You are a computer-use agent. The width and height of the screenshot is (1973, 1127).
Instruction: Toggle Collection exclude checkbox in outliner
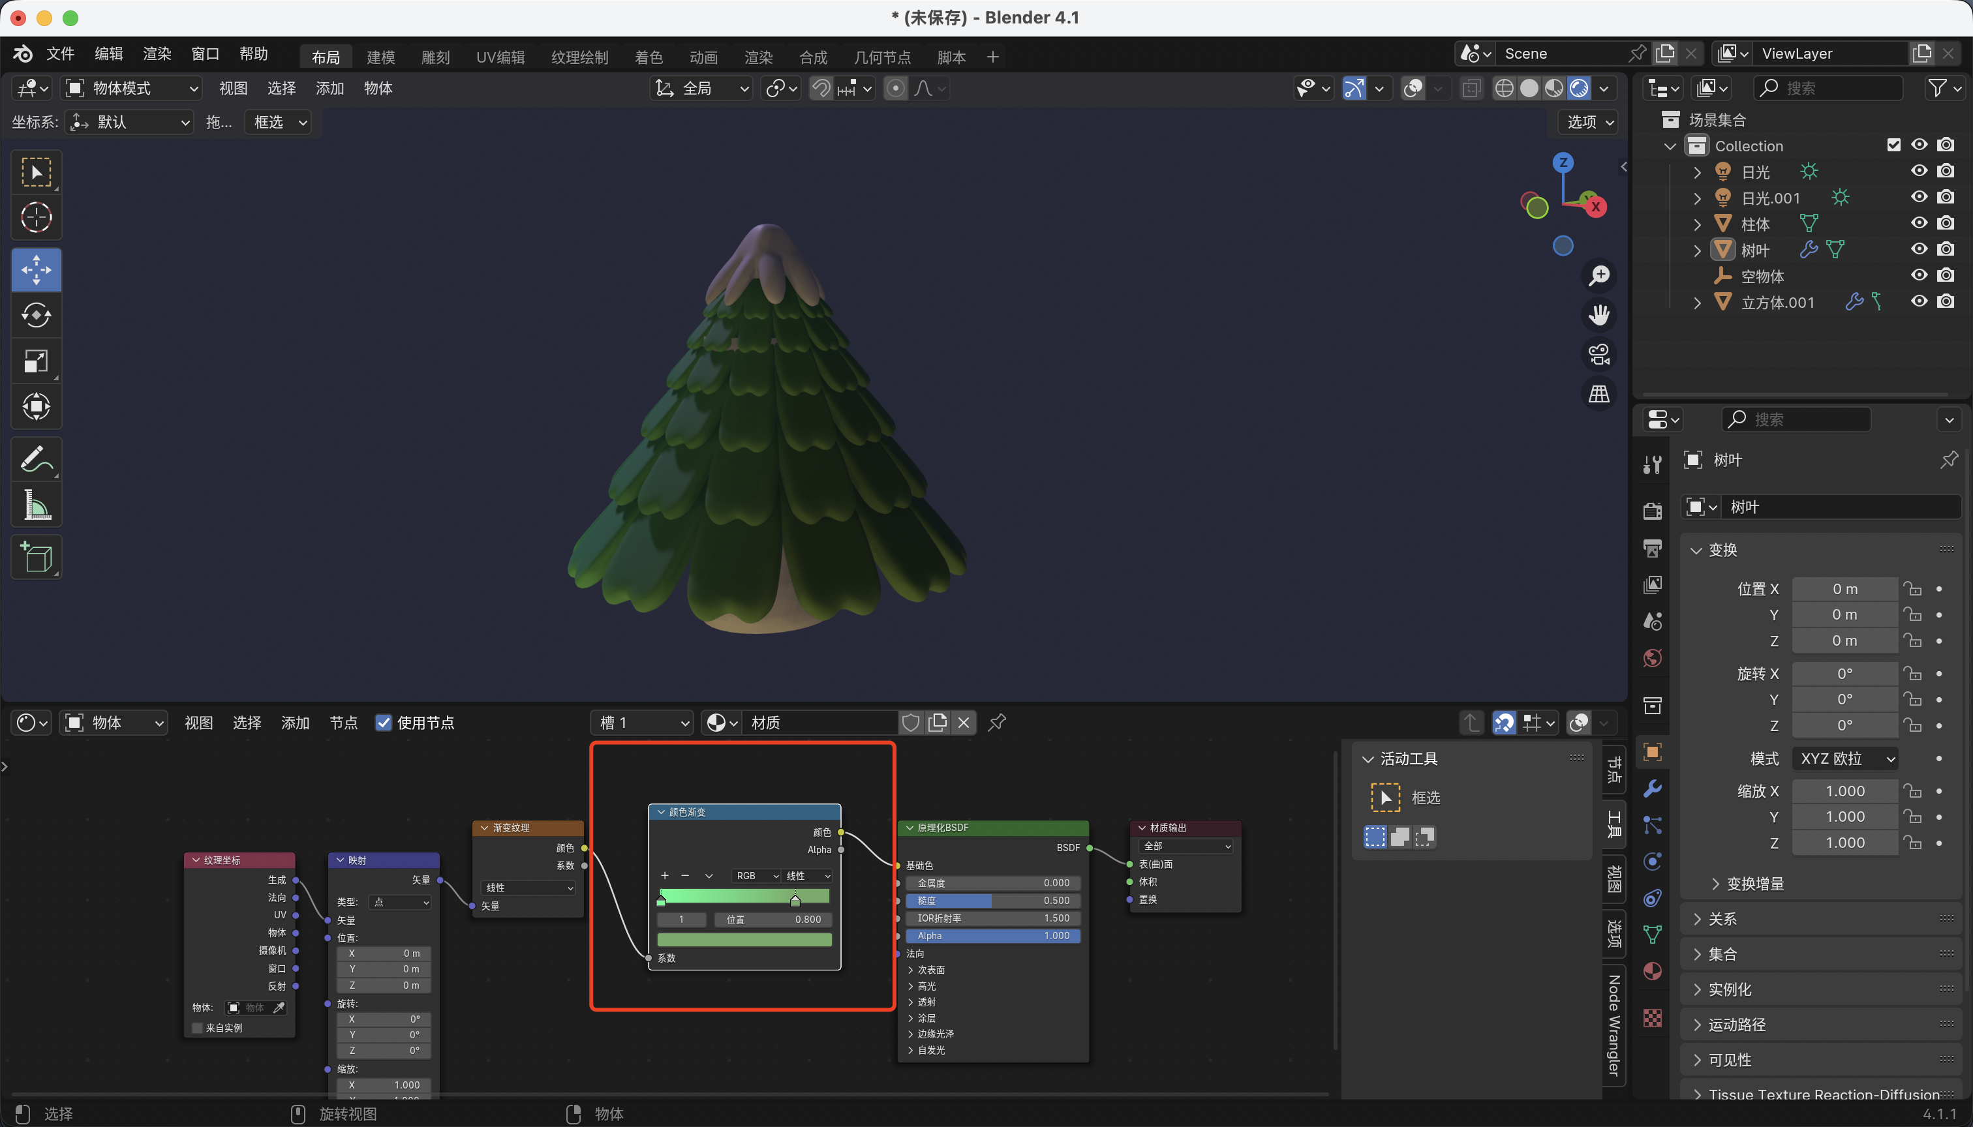1893,145
